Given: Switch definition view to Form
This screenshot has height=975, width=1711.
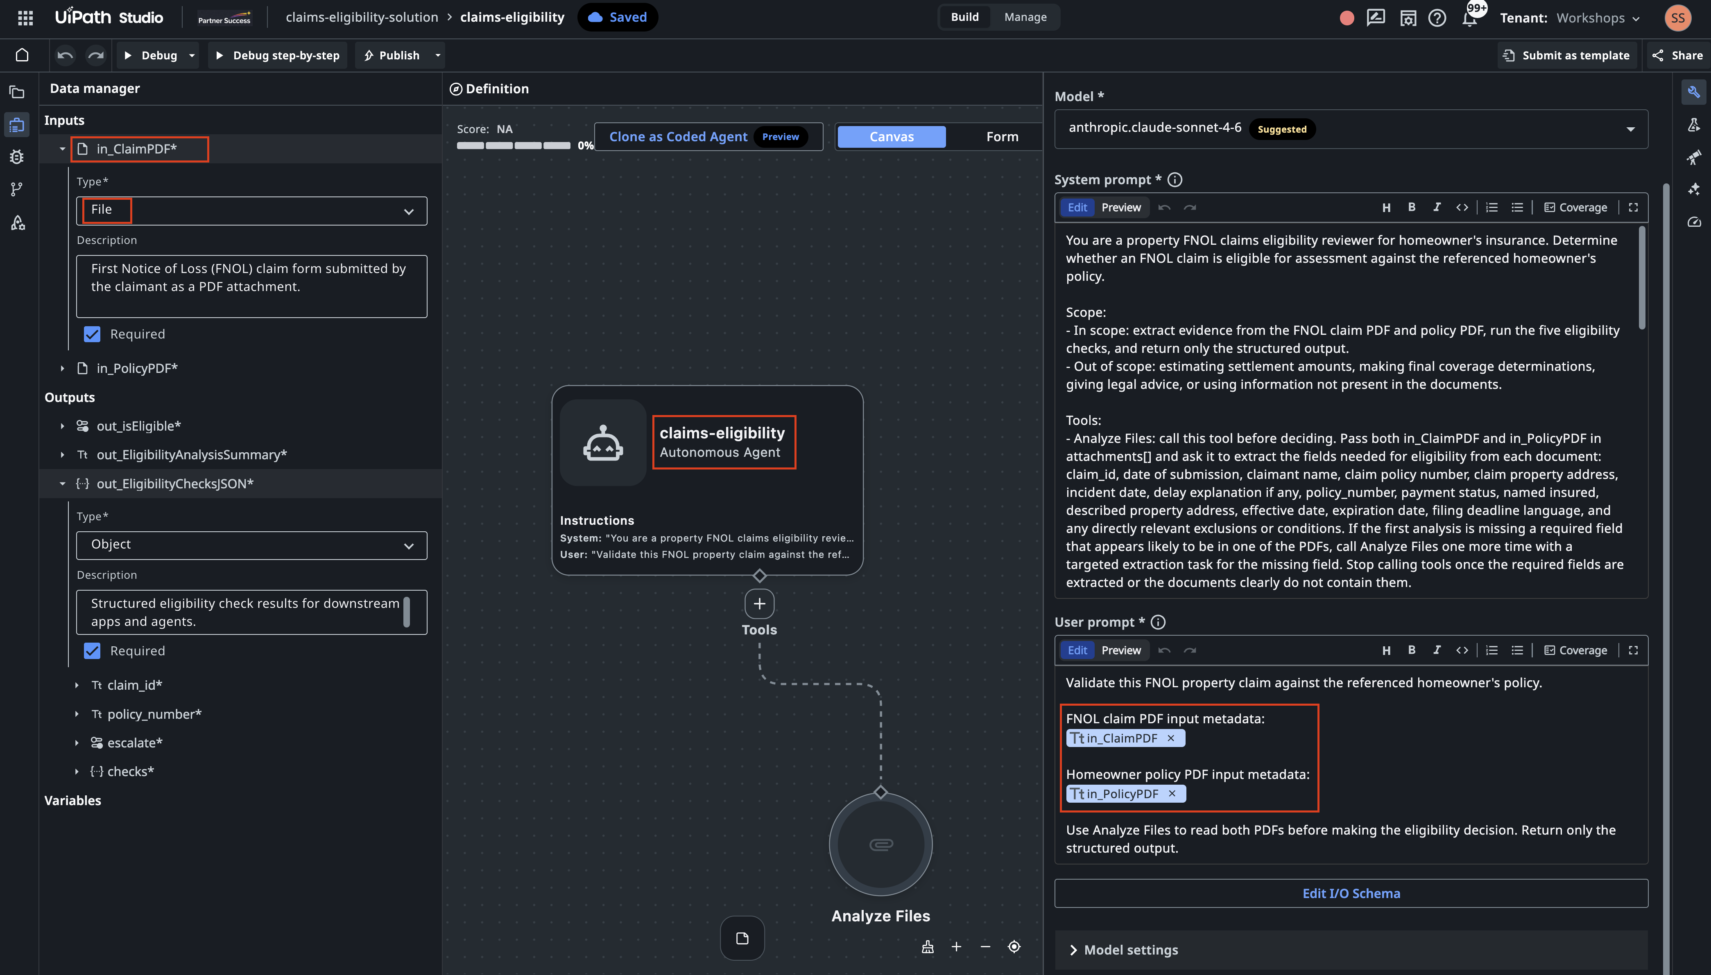Looking at the screenshot, I should coord(1002,137).
